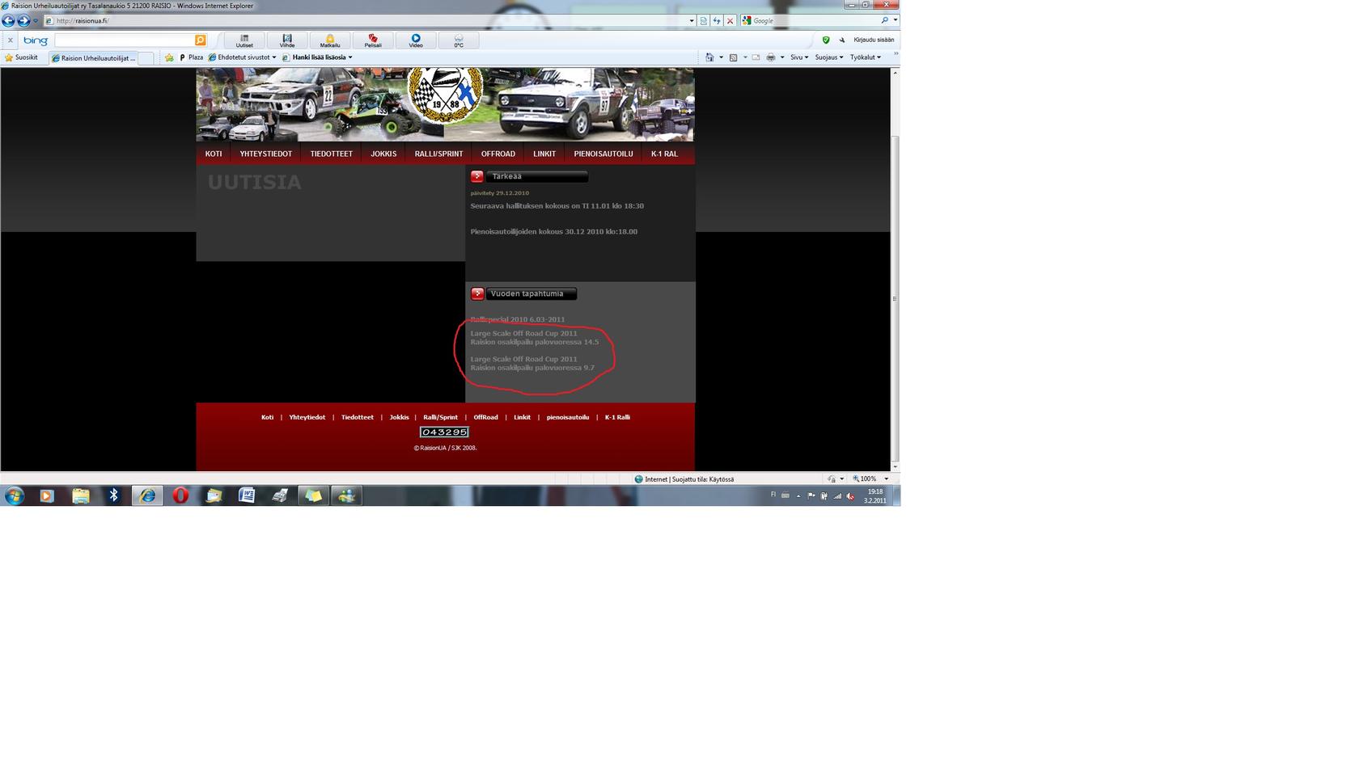Click the browser Back arrow button

[x=9, y=21]
